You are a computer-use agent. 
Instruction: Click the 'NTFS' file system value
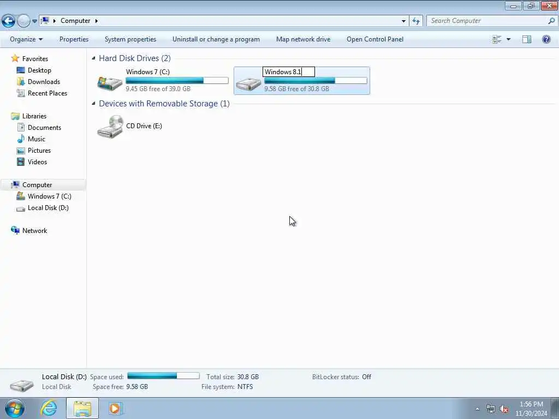click(245, 387)
